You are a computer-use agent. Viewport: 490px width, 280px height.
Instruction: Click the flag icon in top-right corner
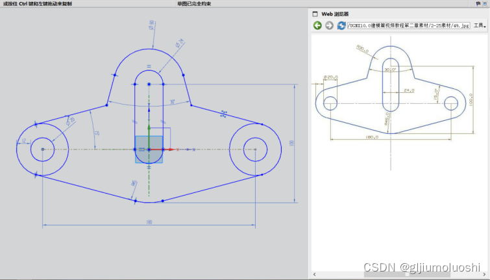coord(478,4)
